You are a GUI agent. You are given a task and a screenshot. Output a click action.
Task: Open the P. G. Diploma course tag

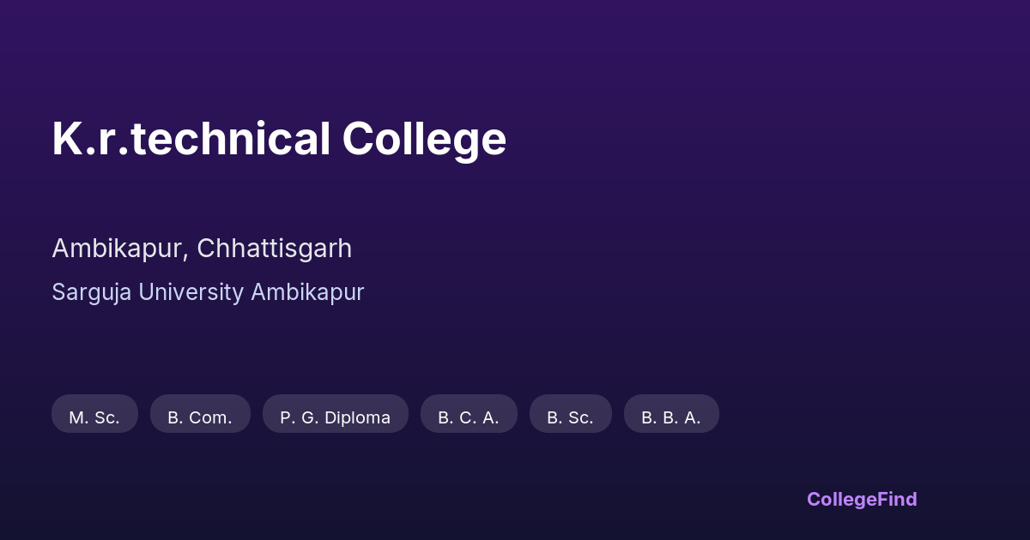click(335, 417)
